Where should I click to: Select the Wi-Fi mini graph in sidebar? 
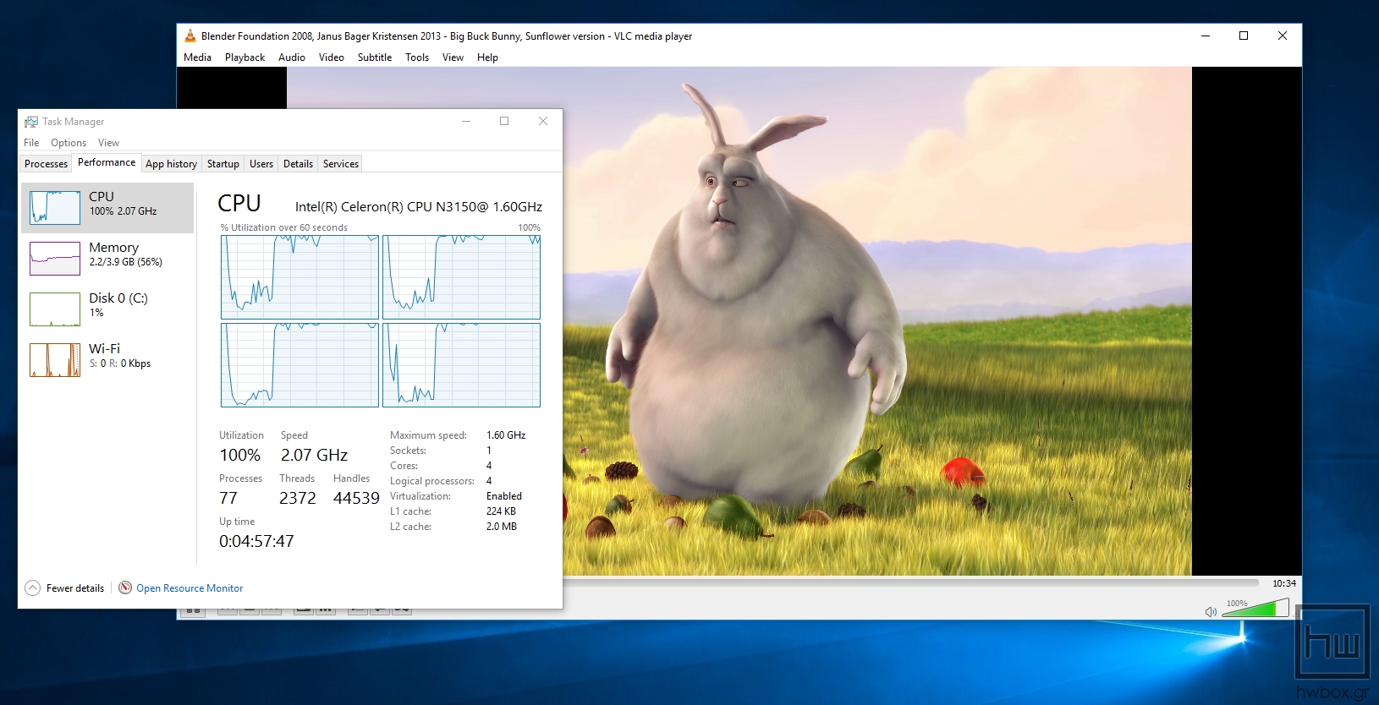point(55,360)
